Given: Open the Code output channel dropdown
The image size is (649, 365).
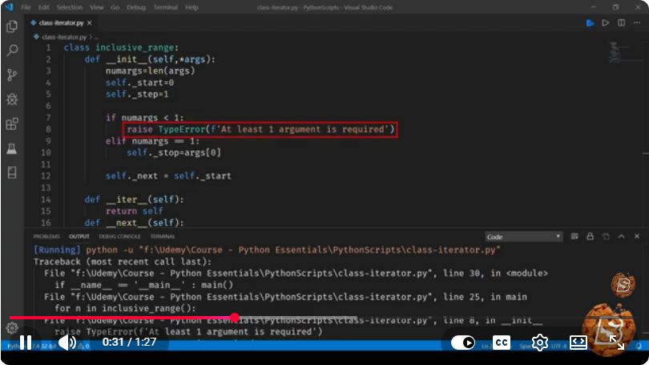Looking at the screenshot, I should click(523, 237).
